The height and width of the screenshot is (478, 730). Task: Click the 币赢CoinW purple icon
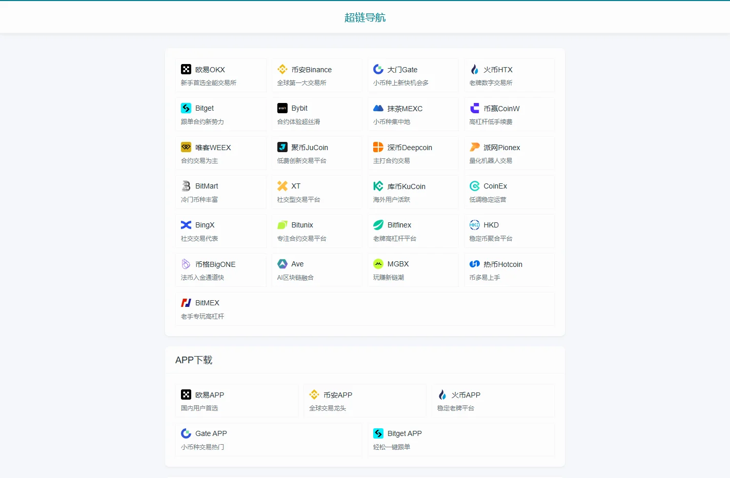(x=475, y=108)
